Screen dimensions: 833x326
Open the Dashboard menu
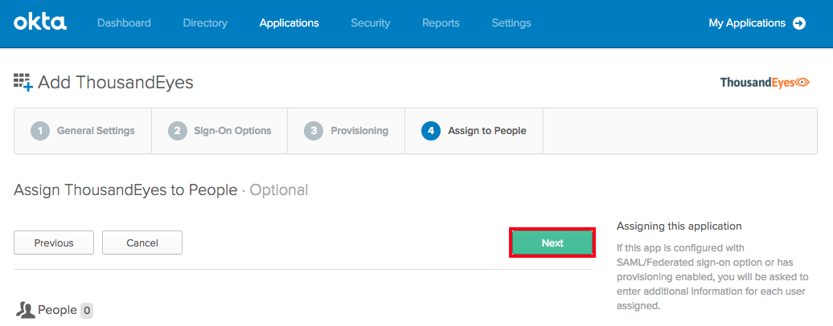pyautogui.click(x=124, y=22)
